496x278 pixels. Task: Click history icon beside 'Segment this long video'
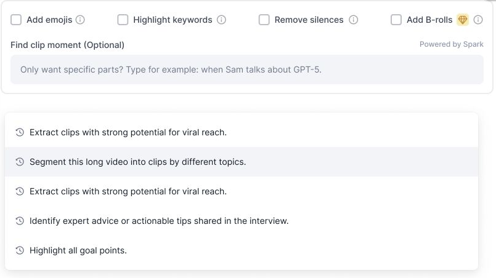tap(20, 162)
